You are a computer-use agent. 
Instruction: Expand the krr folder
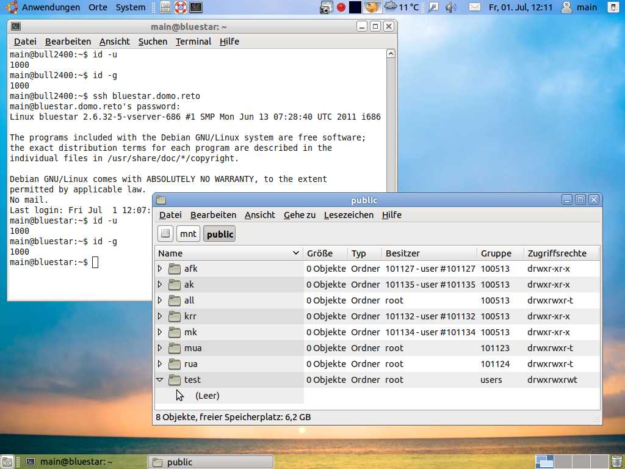(160, 316)
